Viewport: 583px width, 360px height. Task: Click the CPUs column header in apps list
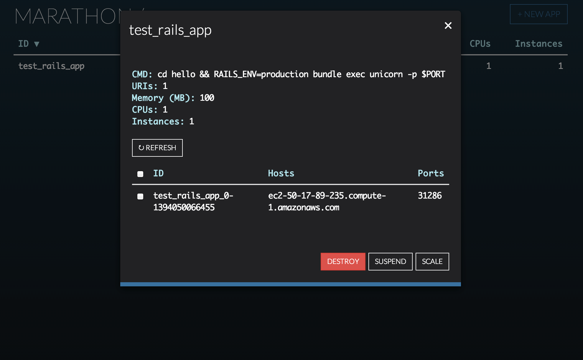coord(480,44)
